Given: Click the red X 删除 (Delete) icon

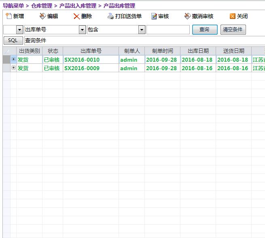Looking at the screenshot, I should click(76, 16).
